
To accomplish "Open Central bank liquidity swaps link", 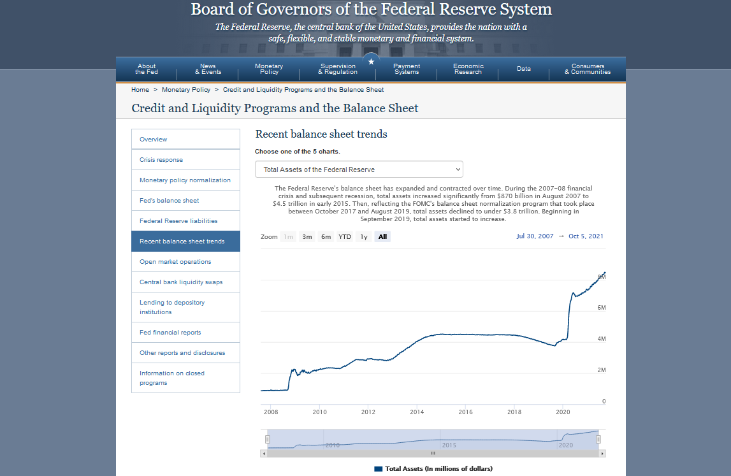I will tap(185, 282).
